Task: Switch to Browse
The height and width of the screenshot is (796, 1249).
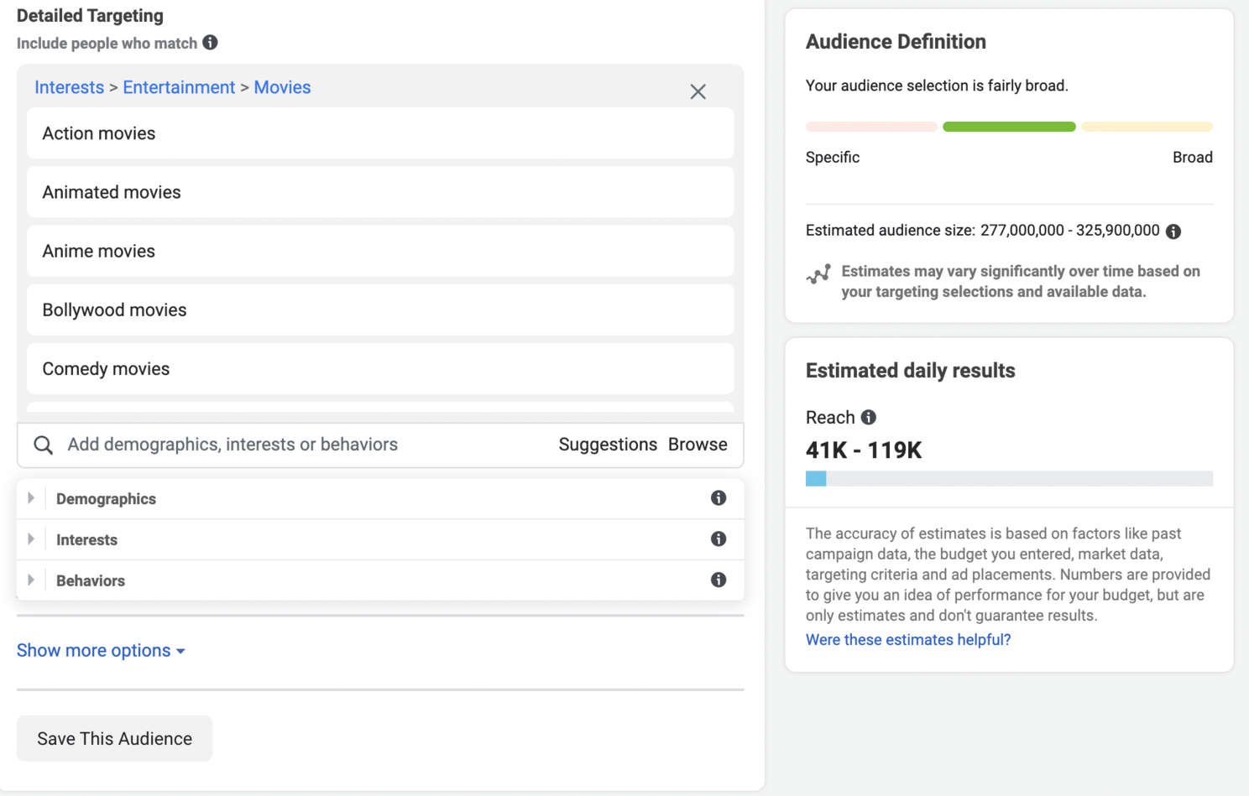Action: coord(698,445)
